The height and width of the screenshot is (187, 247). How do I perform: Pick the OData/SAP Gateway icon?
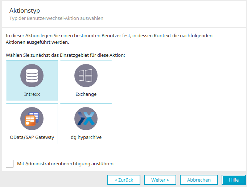[x=32, y=119]
